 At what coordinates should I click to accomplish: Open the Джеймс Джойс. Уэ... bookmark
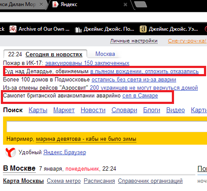[169, 29]
